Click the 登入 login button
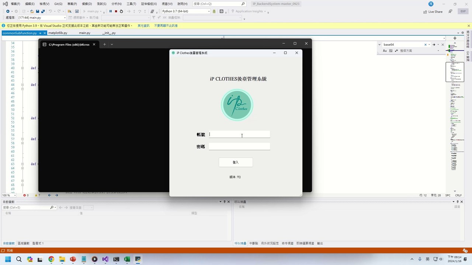Image resolution: width=472 pixels, height=265 pixels. tap(236, 162)
